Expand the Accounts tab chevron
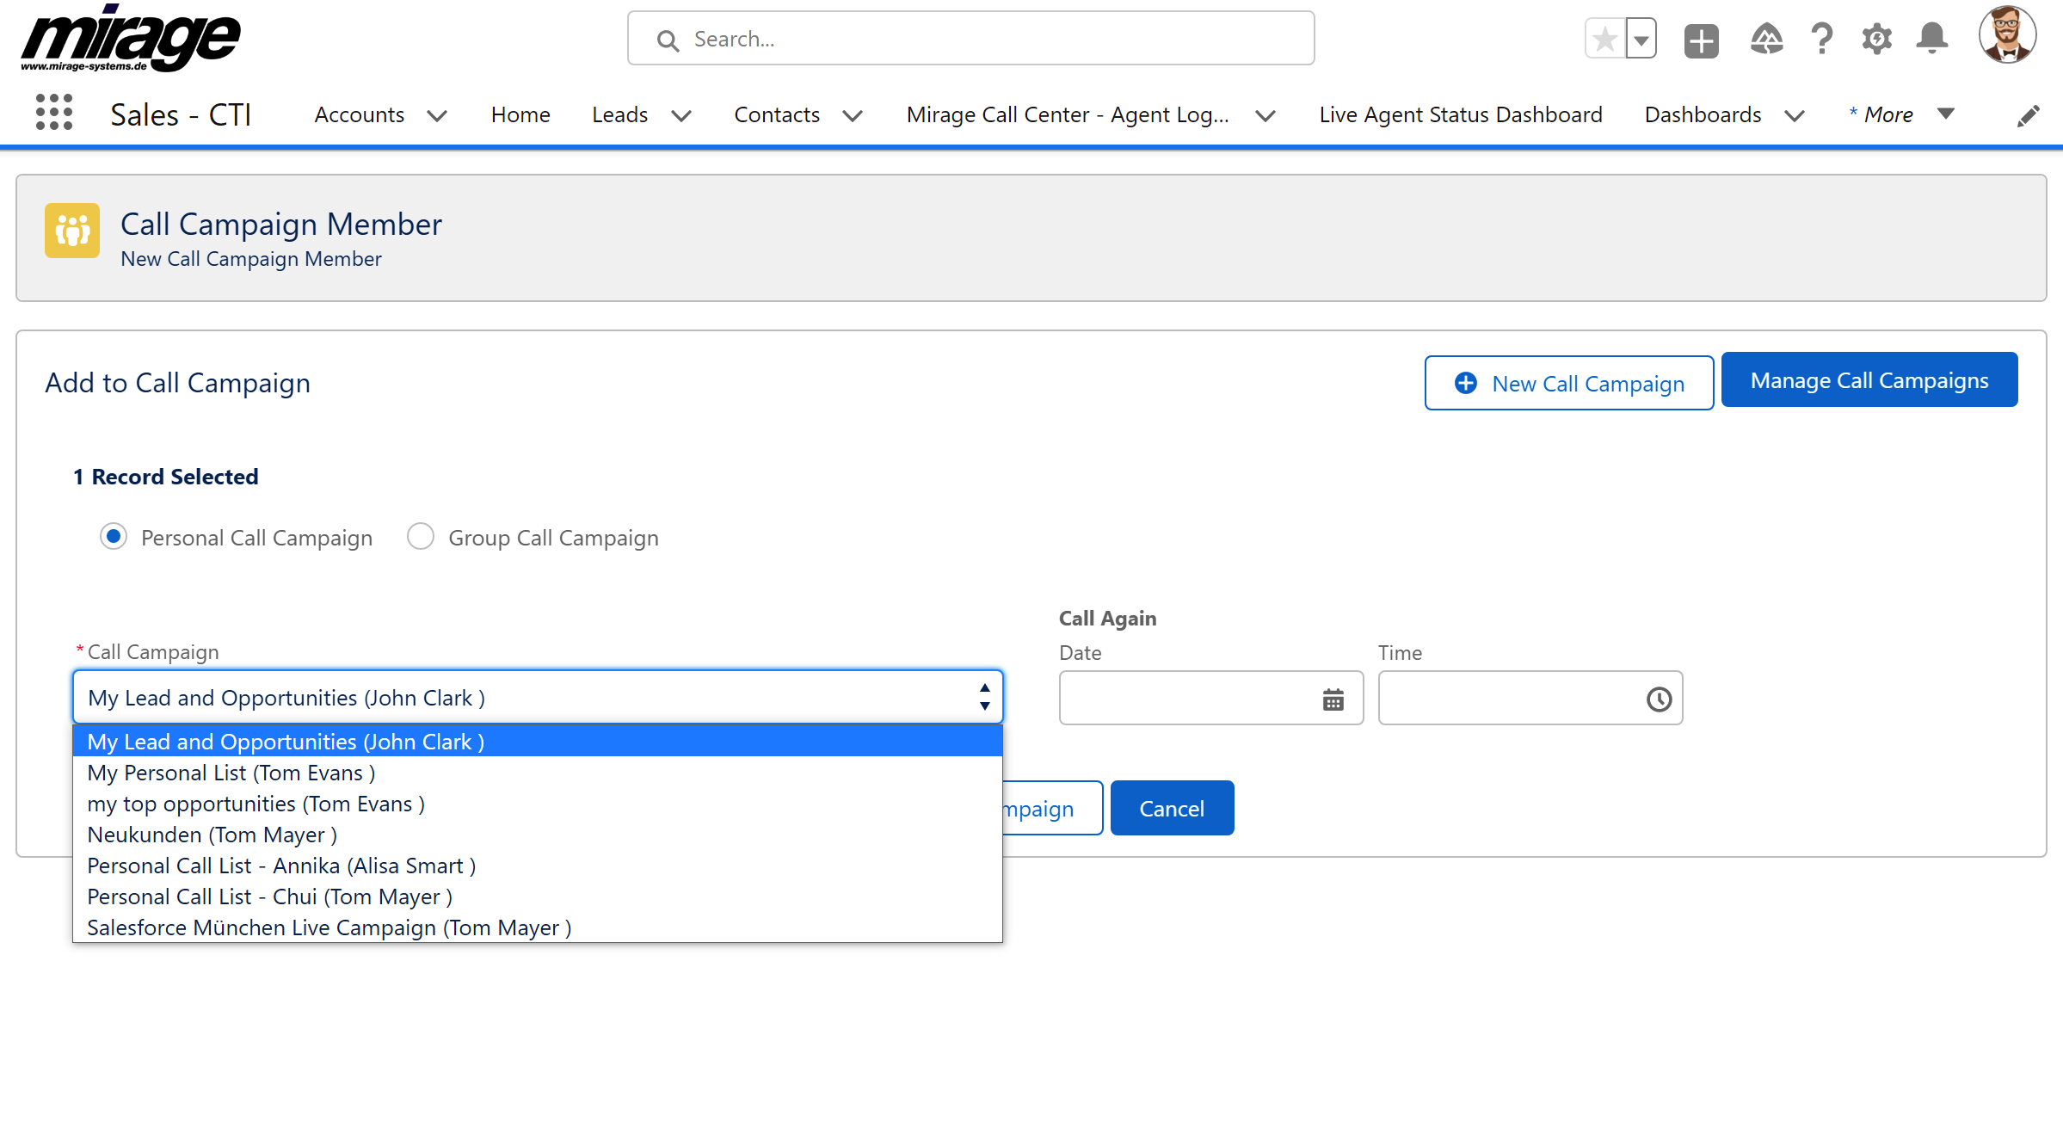The image size is (2063, 1146). [437, 116]
